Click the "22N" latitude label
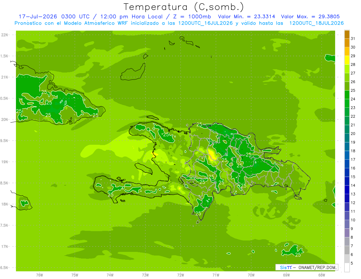The image size is (361, 279). 5,35
